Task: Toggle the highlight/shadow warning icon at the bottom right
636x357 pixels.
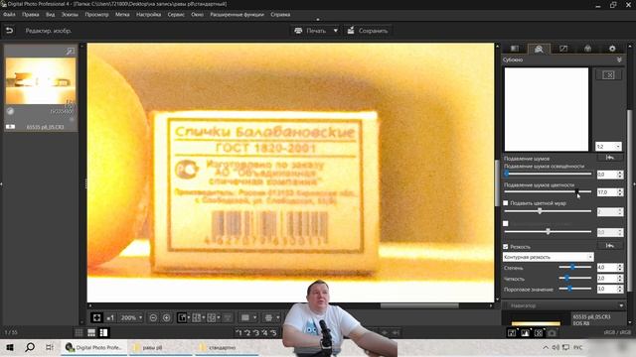Action: 512,333
